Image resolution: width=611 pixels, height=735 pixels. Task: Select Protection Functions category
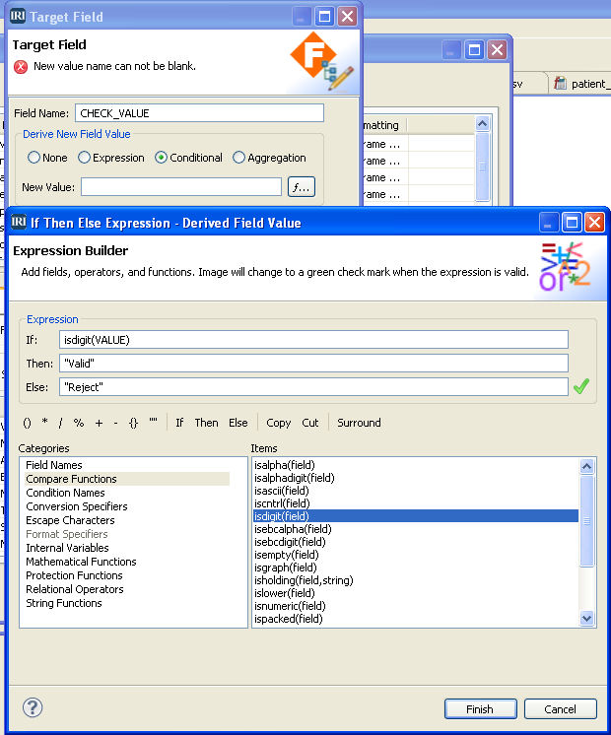click(74, 575)
